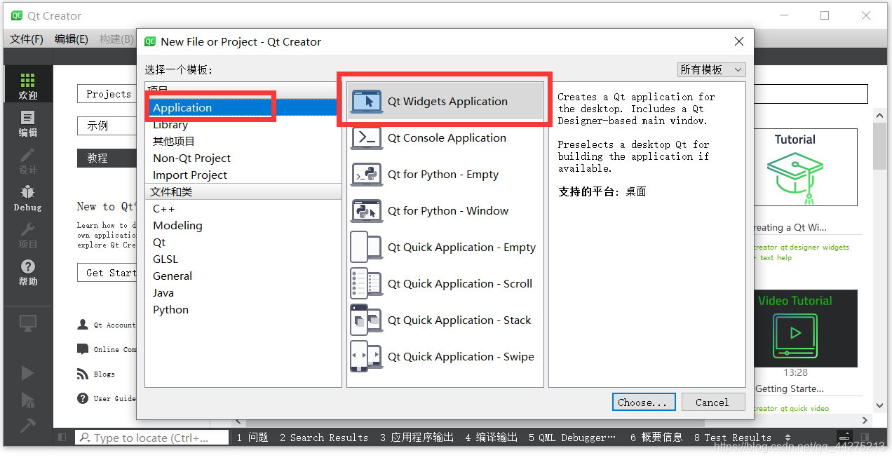The height and width of the screenshot is (460, 892).
Task: Select Qt Quick Application - Swipe
Action: pos(445,357)
